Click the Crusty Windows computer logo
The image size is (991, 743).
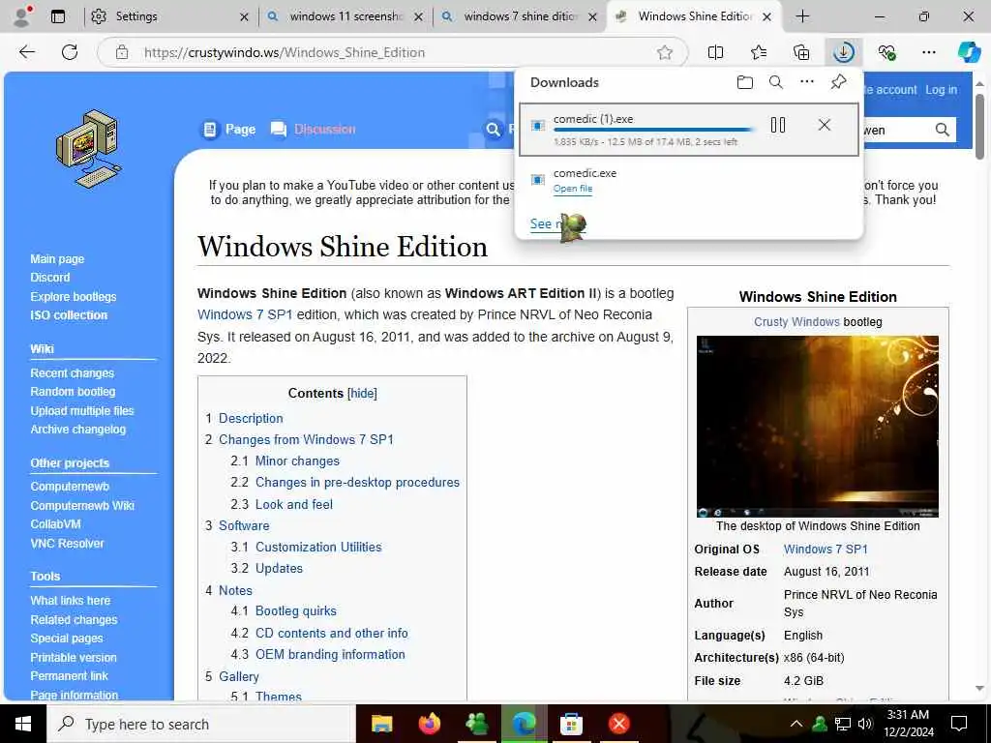(88, 148)
